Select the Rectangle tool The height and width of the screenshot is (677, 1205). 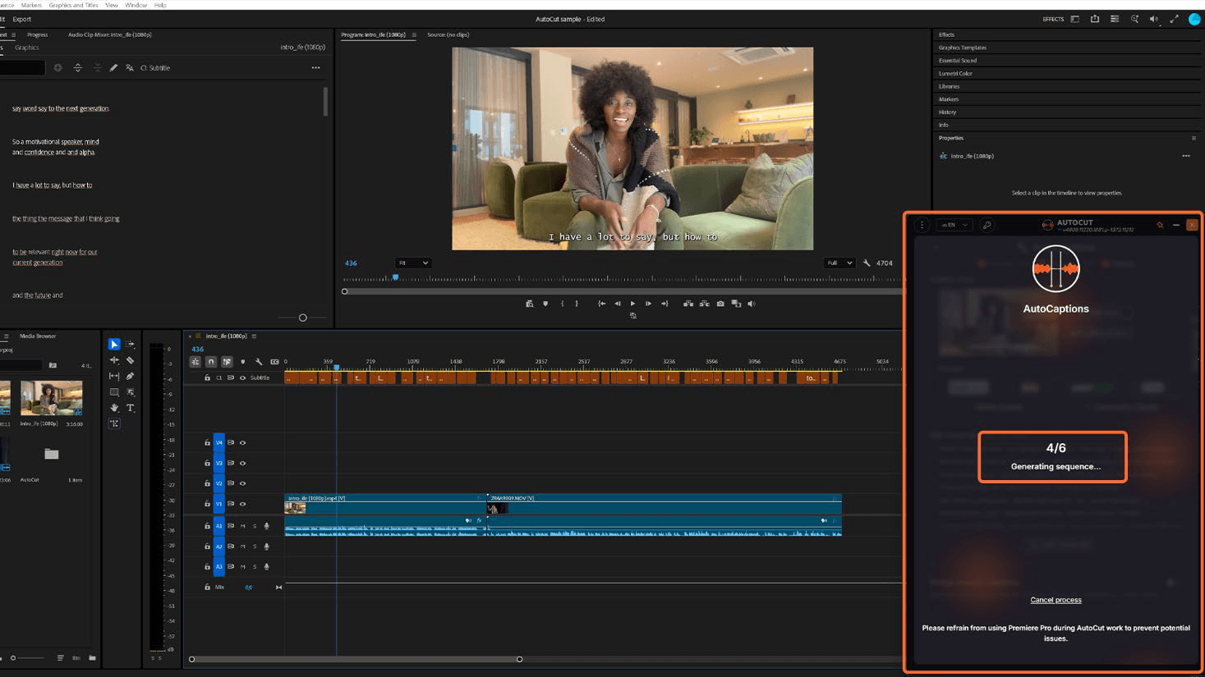coord(114,392)
